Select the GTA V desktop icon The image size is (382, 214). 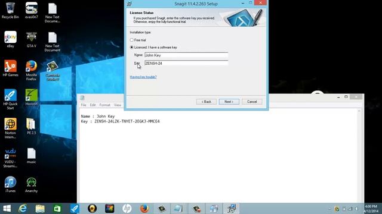click(x=32, y=39)
